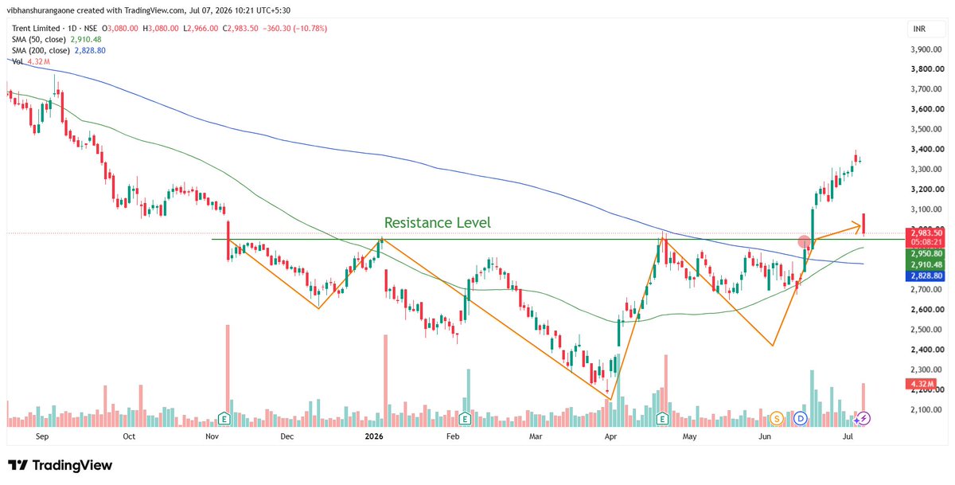Click the 2,300.00 price axis label

click(928, 370)
